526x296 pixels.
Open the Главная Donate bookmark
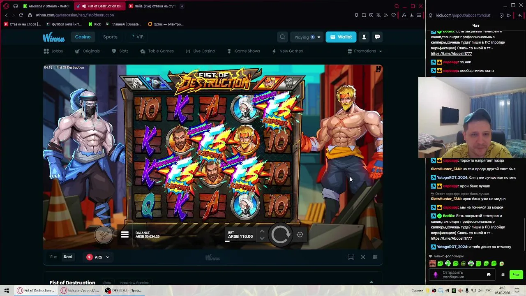point(123,24)
